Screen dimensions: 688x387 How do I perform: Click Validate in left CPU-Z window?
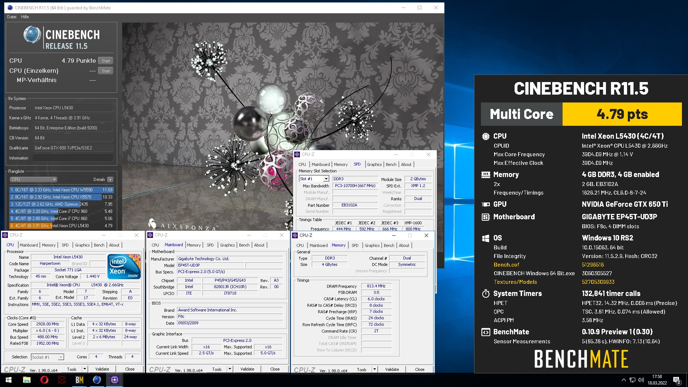102,369
